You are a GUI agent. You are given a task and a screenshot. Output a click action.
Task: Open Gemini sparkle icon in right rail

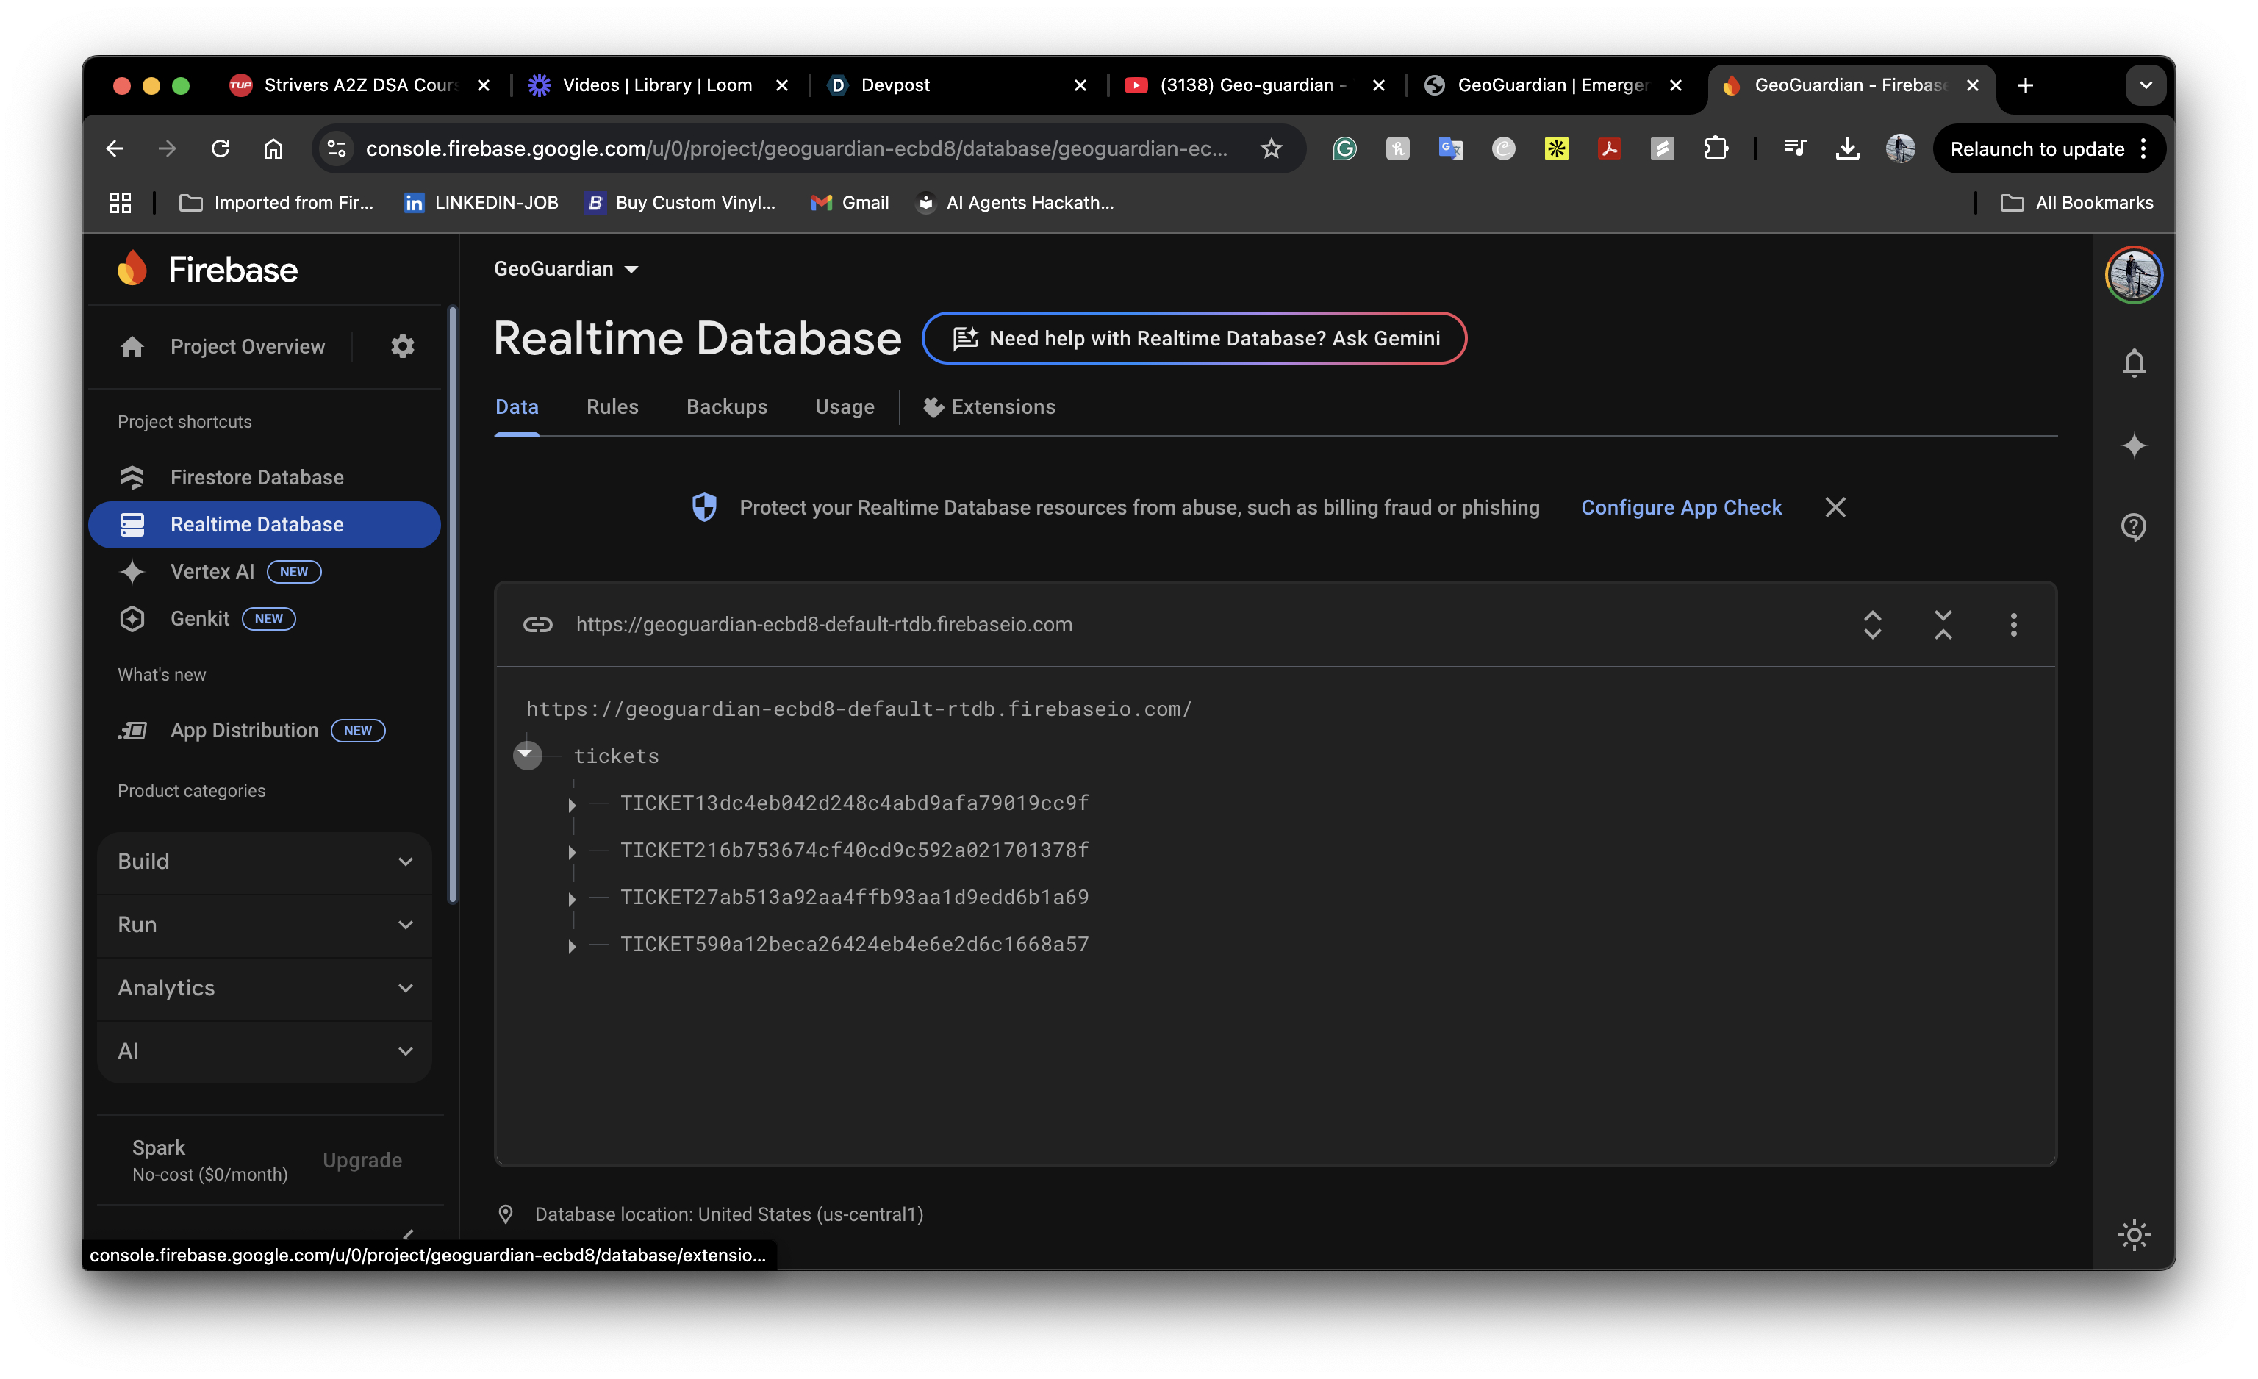coord(2133,446)
